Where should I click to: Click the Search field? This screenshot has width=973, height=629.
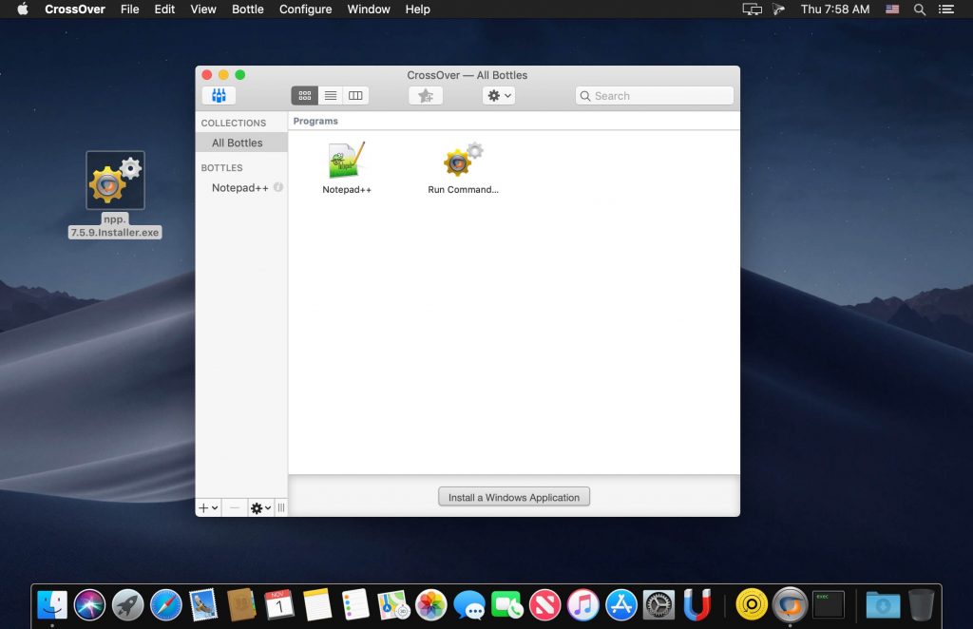pos(655,95)
